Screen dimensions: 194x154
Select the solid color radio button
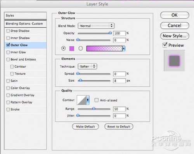[63, 48]
